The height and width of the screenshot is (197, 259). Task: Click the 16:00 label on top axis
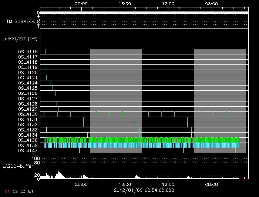pyautogui.click(x=125, y=3)
